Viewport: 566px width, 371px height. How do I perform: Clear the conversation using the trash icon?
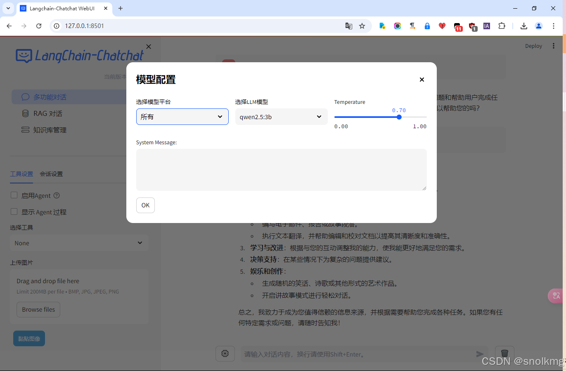[504, 353]
